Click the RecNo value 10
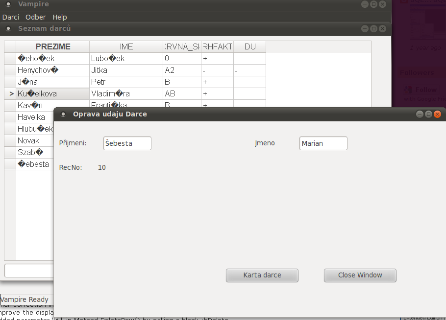The height and width of the screenshot is (320, 446). pyautogui.click(x=102, y=167)
